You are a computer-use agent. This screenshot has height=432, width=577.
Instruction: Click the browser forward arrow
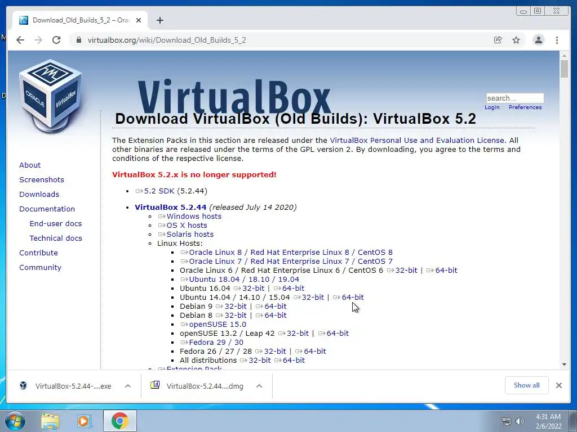coord(38,40)
